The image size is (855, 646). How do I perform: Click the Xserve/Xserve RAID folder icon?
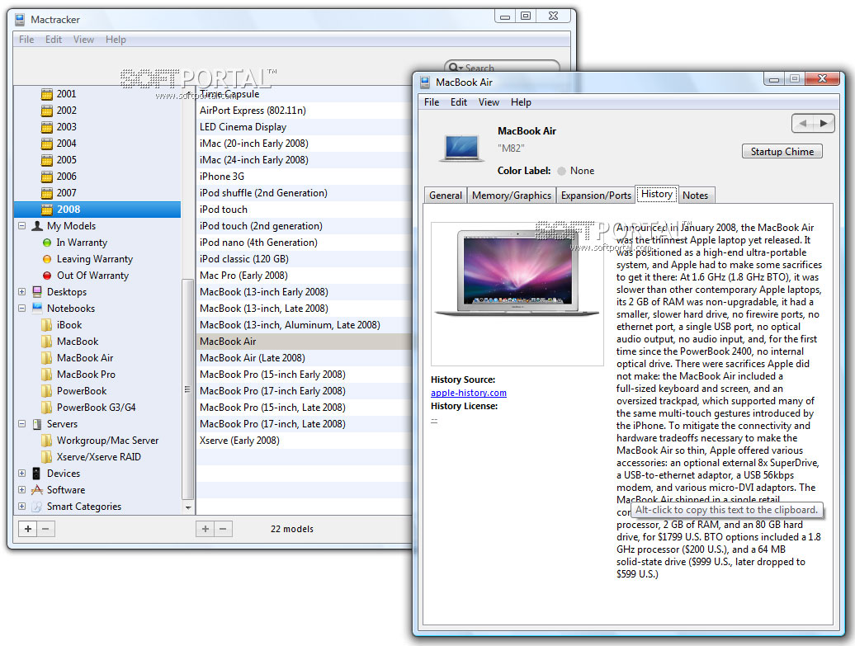47,457
